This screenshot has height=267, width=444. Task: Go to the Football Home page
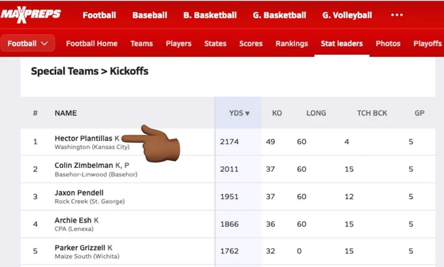(92, 44)
